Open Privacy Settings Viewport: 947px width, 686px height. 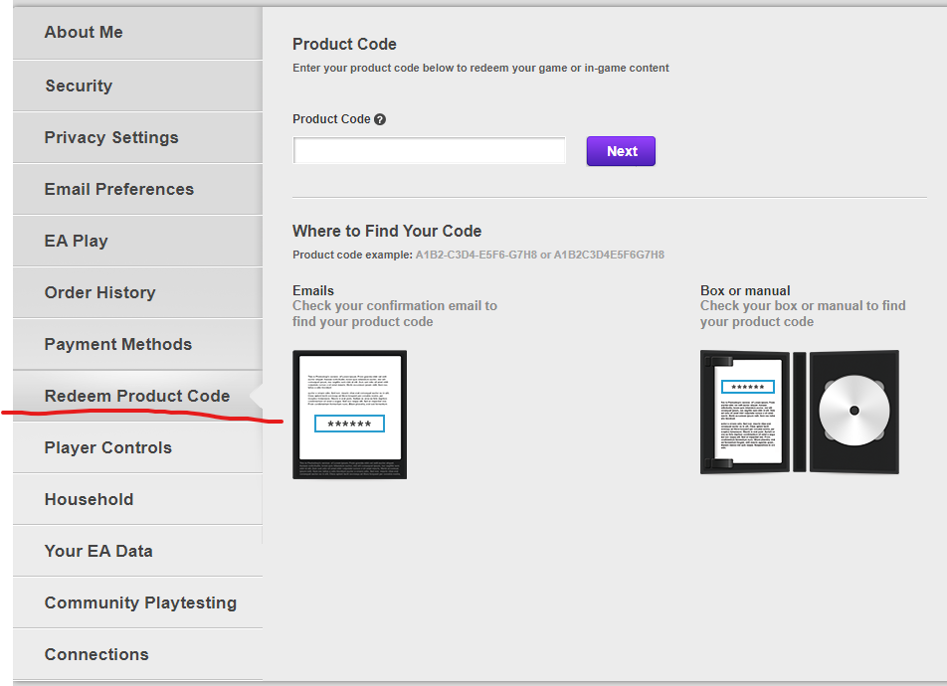coord(137,137)
